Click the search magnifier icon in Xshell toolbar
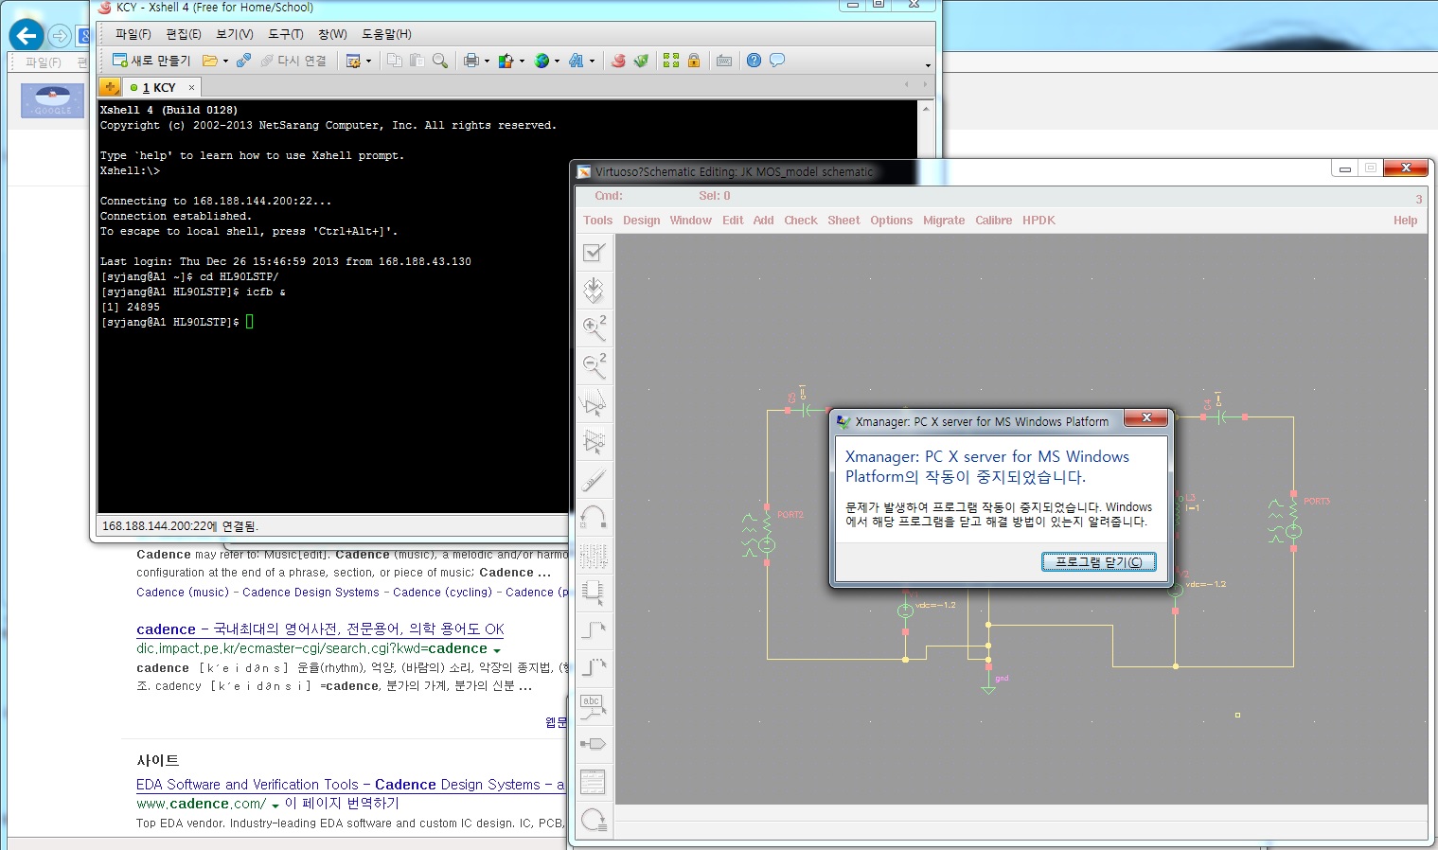Viewport: 1438px width, 850px height. (439, 61)
